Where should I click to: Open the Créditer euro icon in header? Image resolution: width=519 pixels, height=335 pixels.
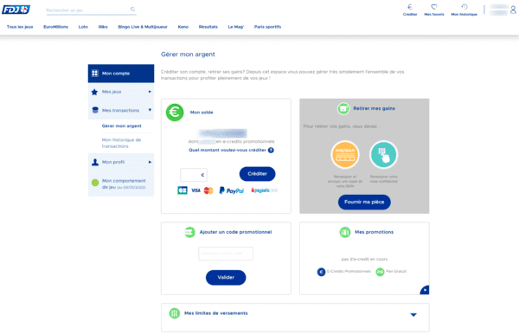pyautogui.click(x=410, y=7)
